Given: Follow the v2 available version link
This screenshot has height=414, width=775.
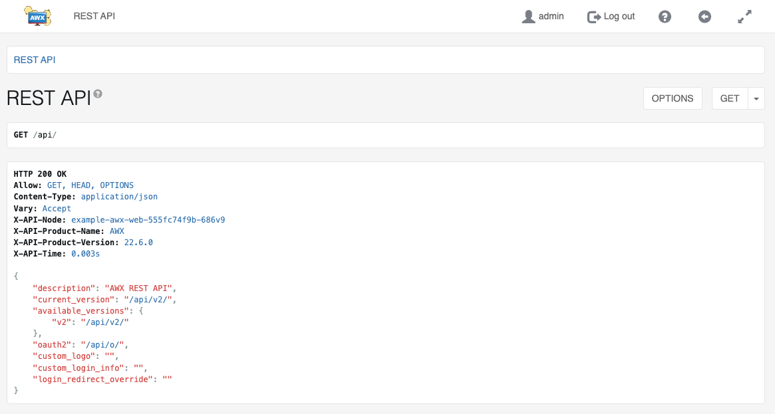Looking at the screenshot, I should 104,322.
